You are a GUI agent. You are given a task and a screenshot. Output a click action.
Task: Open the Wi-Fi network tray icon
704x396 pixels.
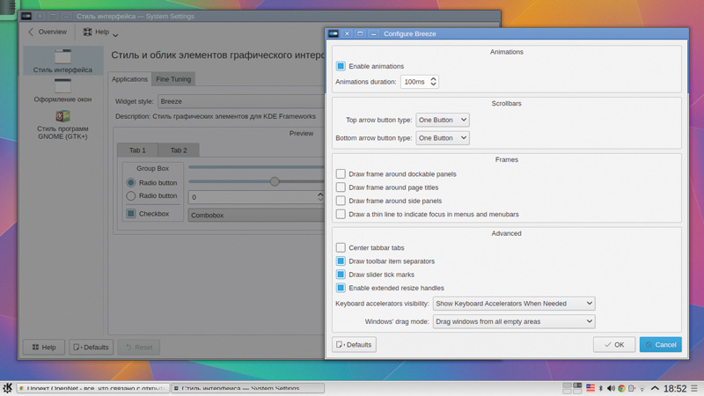pyautogui.click(x=642, y=388)
